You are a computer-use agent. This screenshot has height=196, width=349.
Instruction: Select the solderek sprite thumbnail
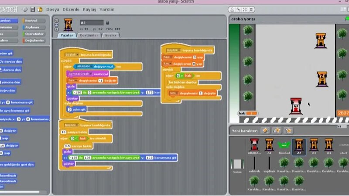[x=254, y=165]
